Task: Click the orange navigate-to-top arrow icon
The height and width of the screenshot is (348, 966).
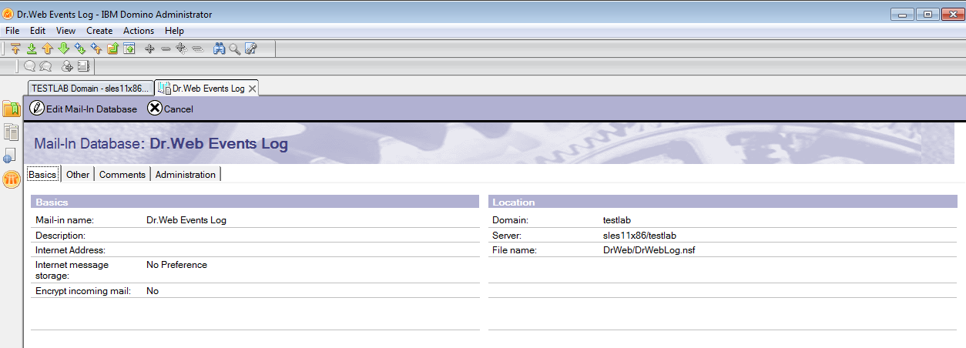Action: 16,49
